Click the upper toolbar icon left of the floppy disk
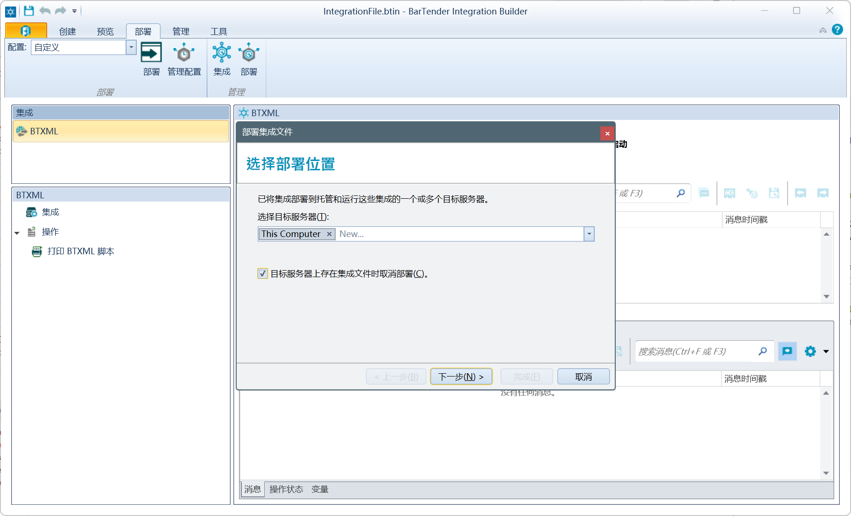The image size is (851, 516). (x=752, y=193)
